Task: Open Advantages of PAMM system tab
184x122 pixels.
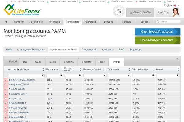Action: (31, 49)
